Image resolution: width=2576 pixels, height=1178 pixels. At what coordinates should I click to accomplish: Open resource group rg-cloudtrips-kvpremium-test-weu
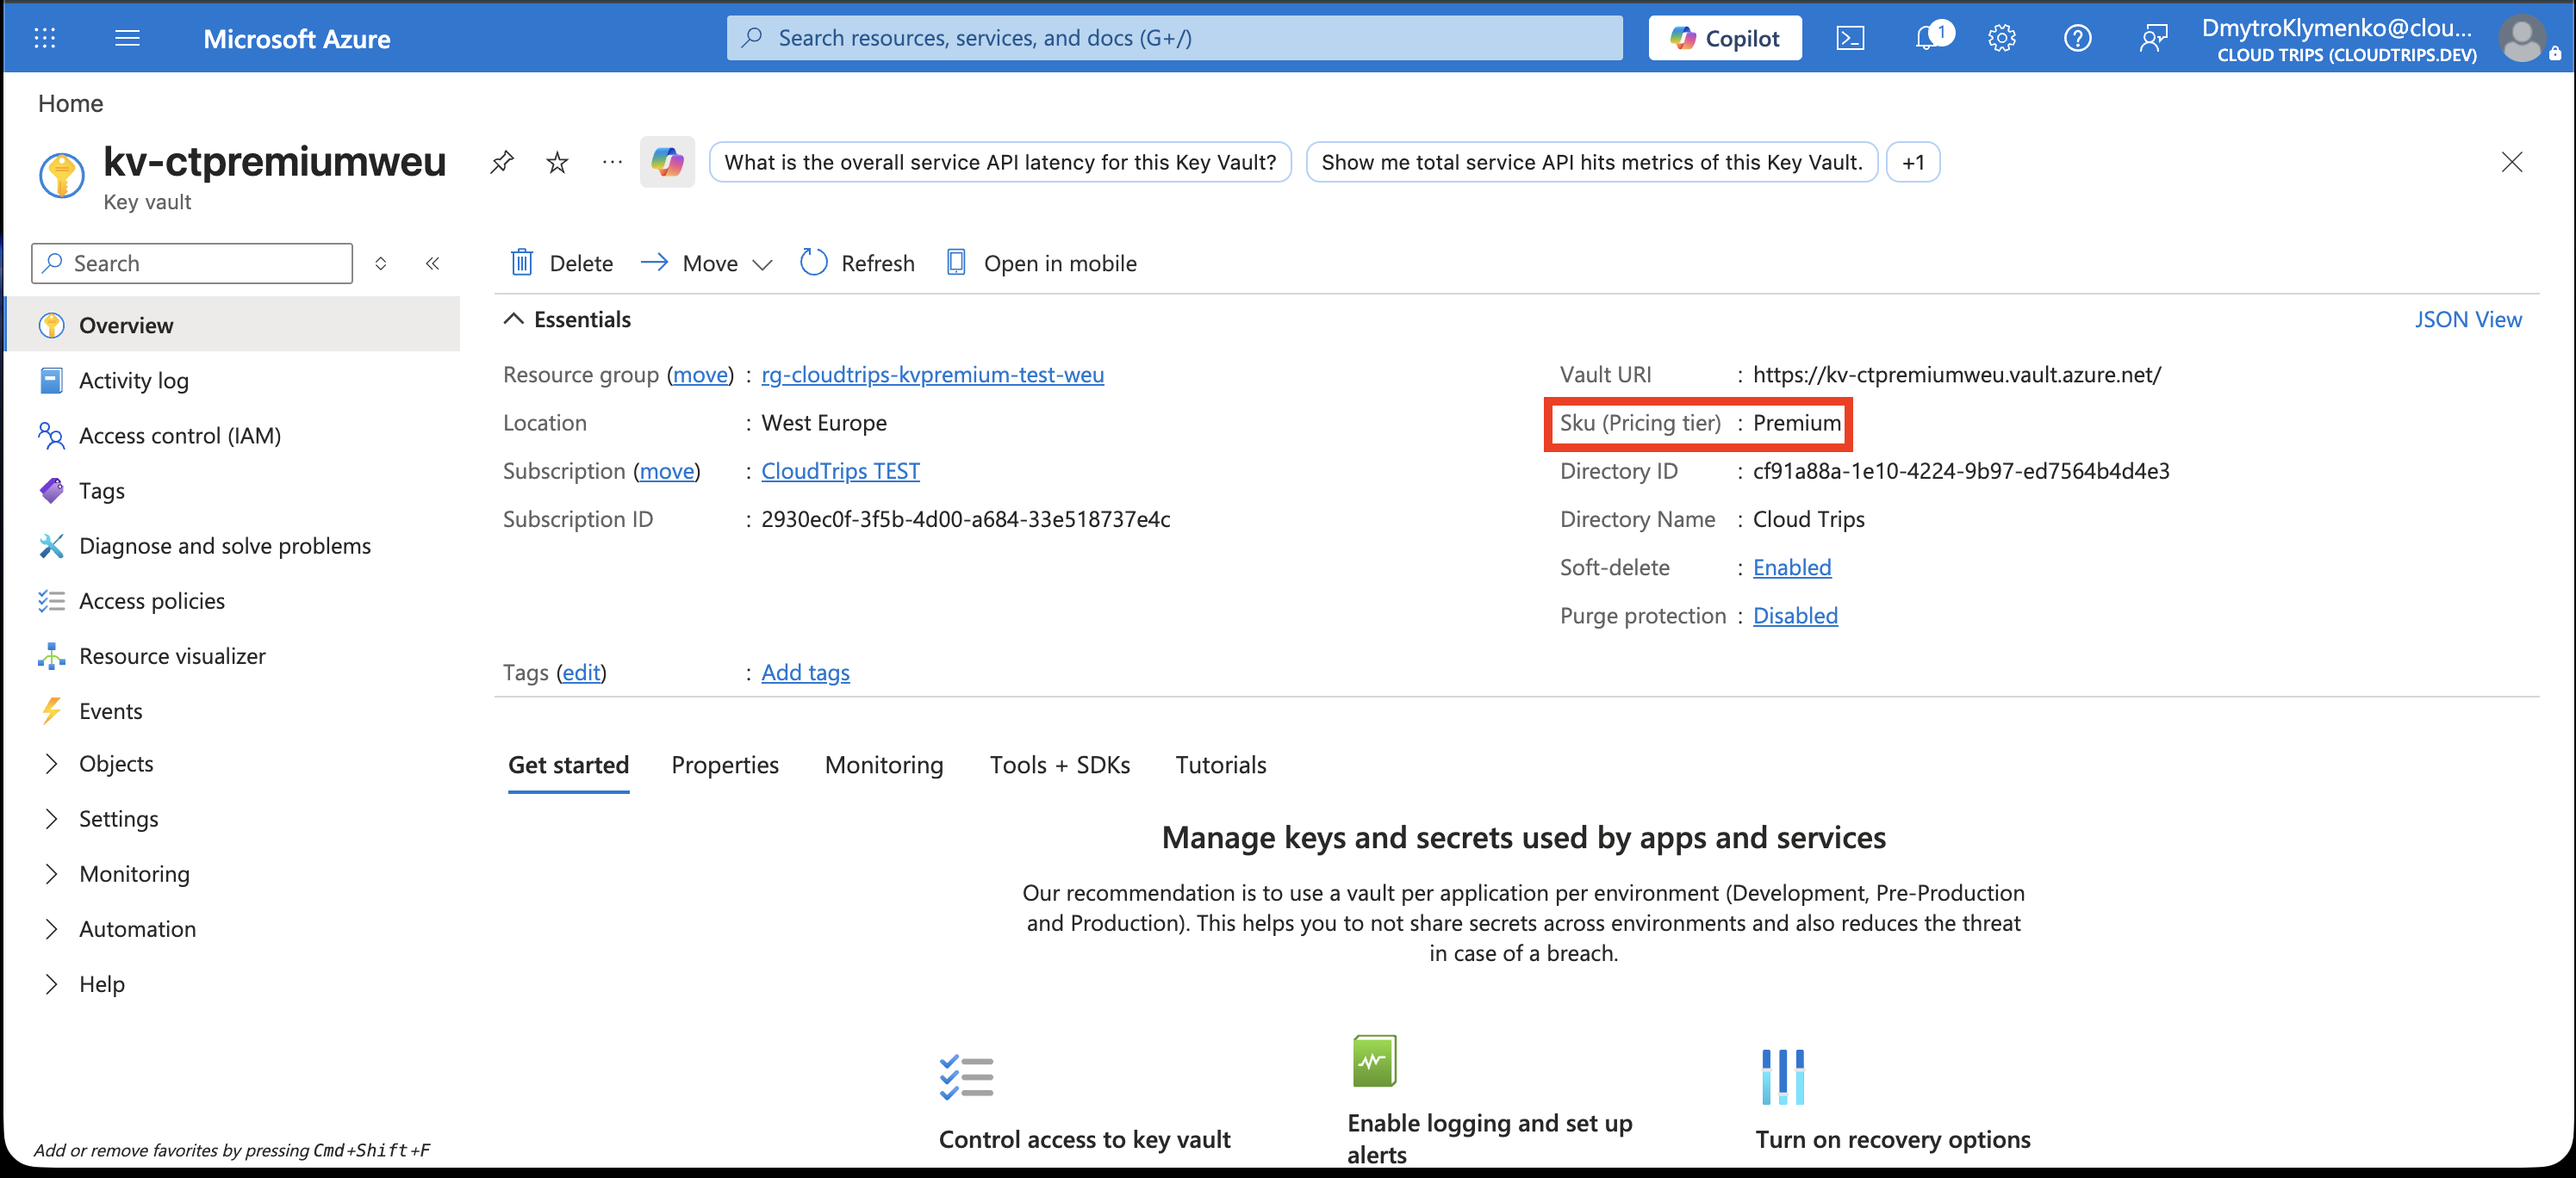click(932, 375)
